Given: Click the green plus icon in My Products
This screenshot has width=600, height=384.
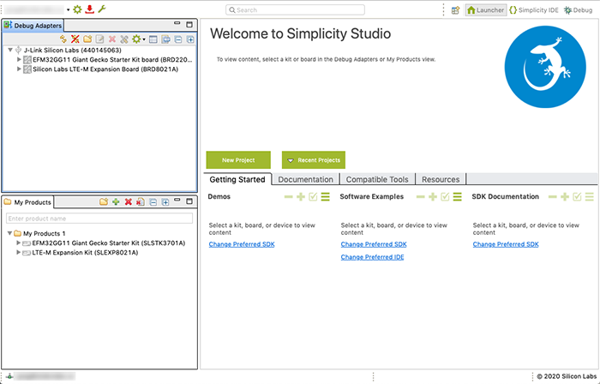Looking at the screenshot, I should coord(116,202).
